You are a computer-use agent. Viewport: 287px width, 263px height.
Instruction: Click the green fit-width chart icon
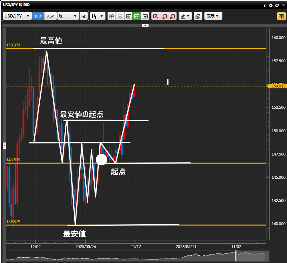[x=137, y=16]
